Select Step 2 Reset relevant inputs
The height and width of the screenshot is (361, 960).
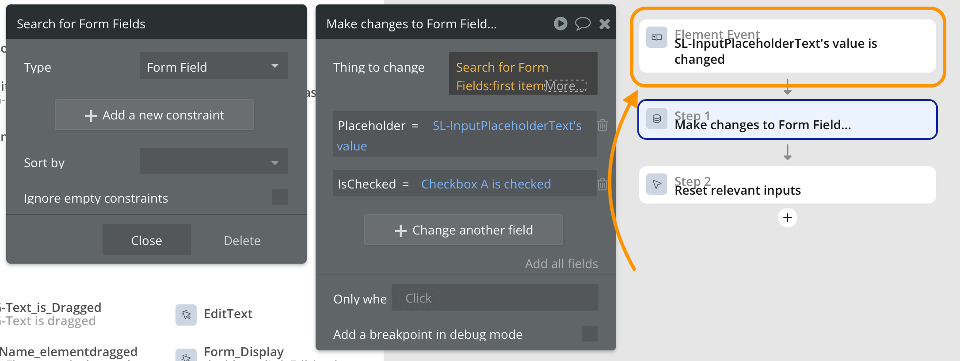pyautogui.click(x=787, y=185)
